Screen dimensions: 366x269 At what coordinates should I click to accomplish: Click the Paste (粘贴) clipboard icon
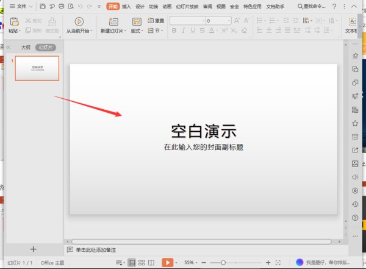[x=13, y=21]
